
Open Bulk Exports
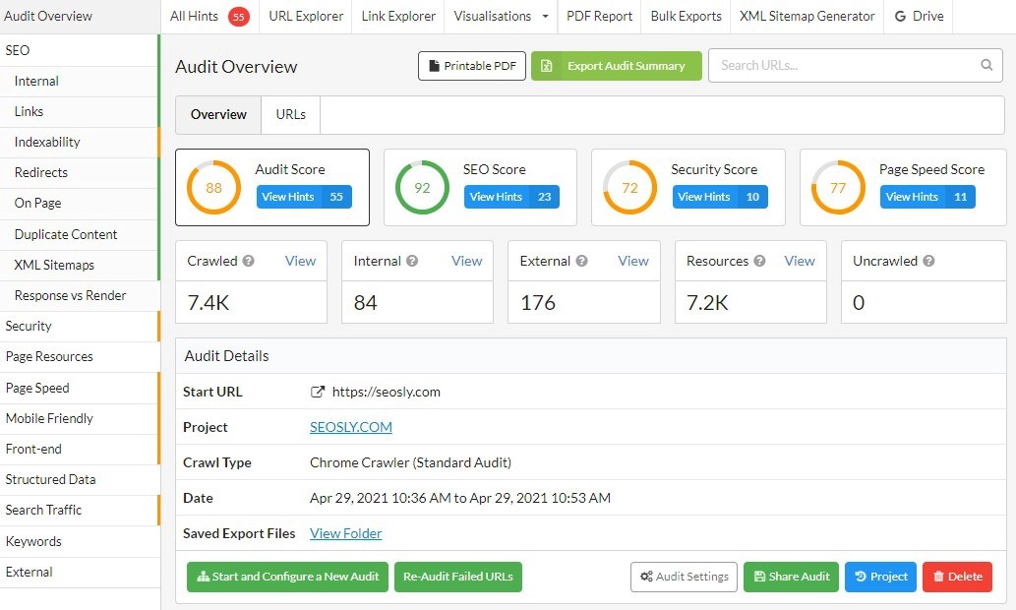686,16
